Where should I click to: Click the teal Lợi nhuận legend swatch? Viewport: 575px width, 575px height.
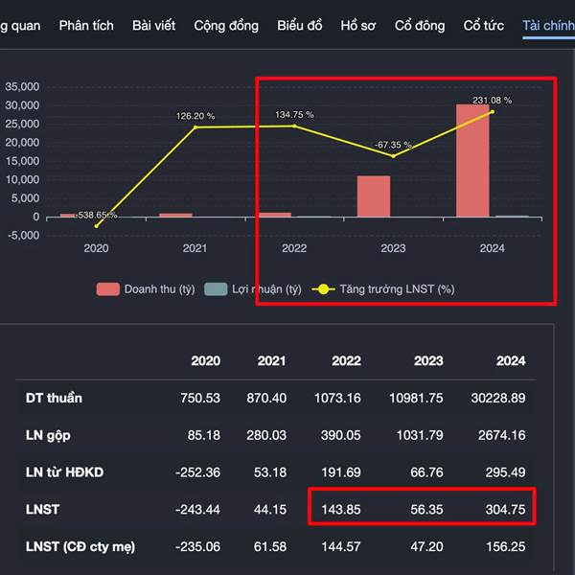coord(216,289)
